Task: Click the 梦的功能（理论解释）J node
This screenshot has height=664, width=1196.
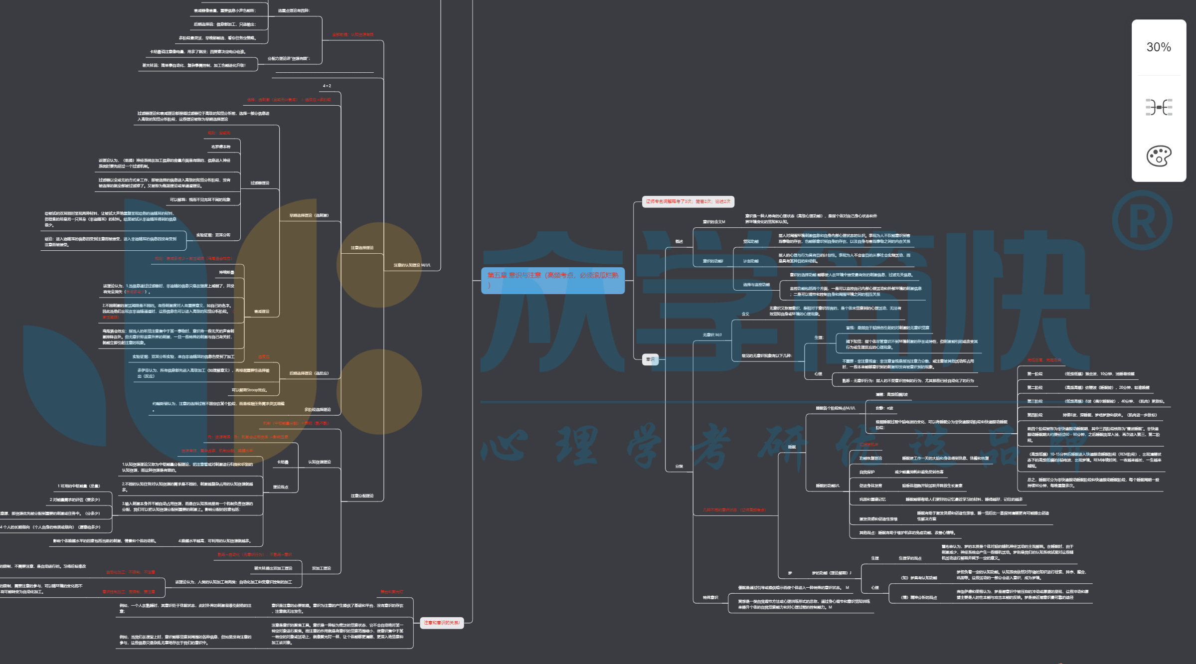Action: (x=832, y=573)
